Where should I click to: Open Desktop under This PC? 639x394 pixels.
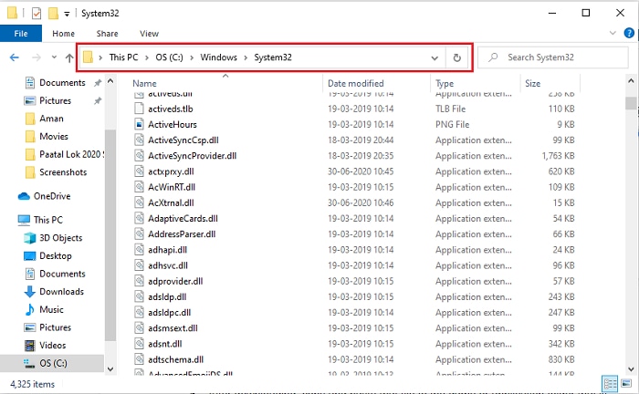click(x=56, y=255)
